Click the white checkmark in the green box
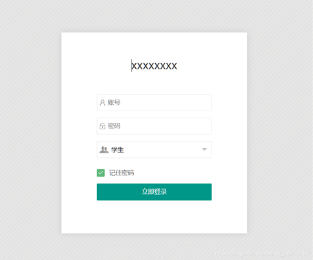This screenshot has height=260, width=313. click(101, 173)
